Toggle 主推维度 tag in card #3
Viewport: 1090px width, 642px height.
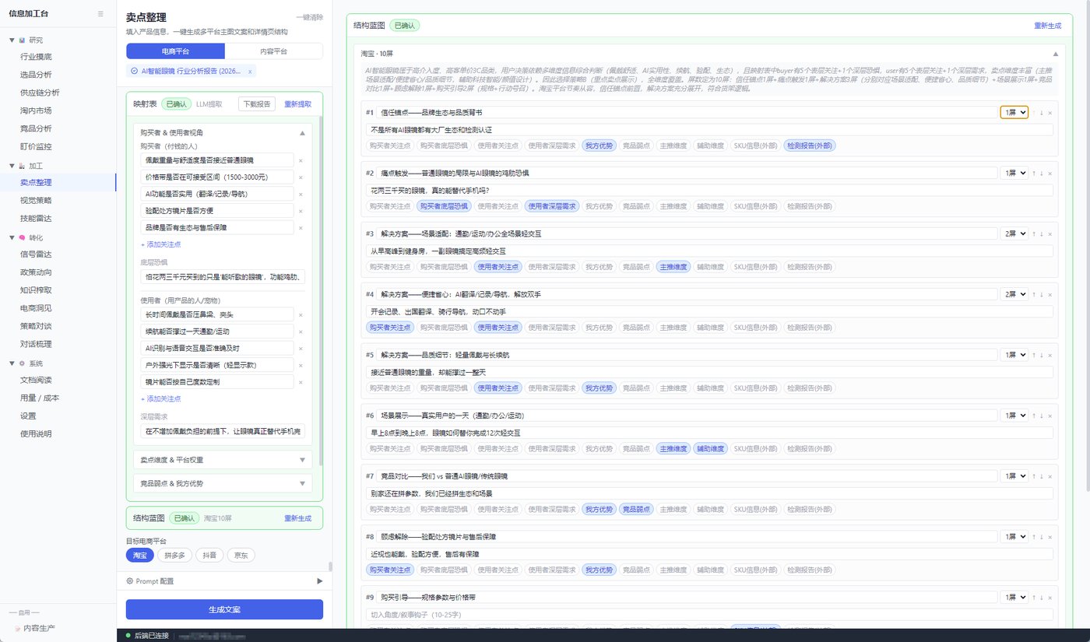[x=673, y=266]
